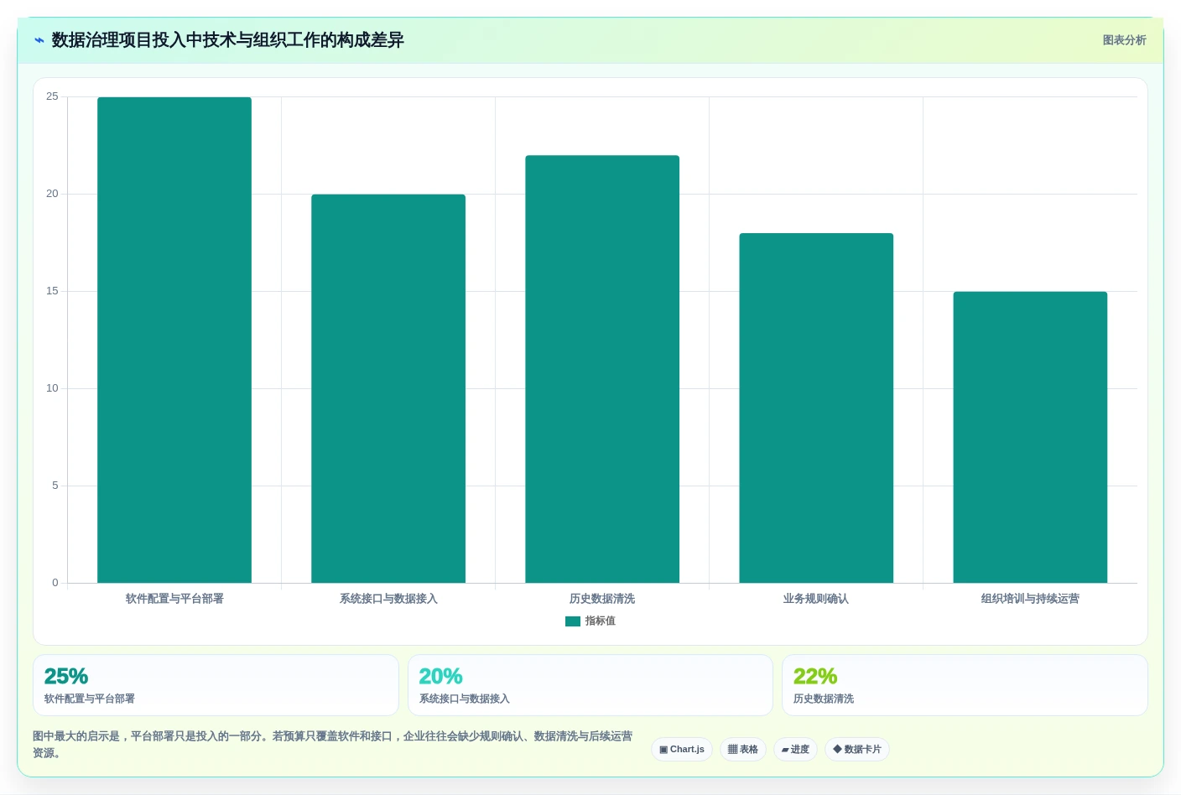Click the 软件配置与平台部署 bar in chart
The width and height of the screenshot is (1181, 795).
[x=174, y=340]
